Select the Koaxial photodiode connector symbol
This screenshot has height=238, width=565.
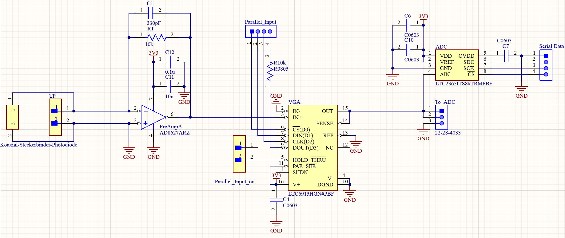(x=12, y=117)
